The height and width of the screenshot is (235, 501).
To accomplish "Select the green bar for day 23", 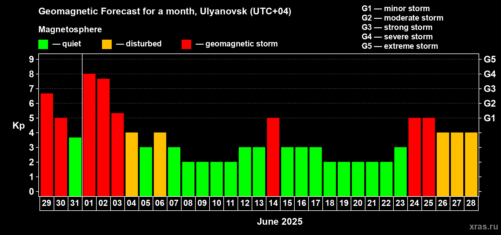I will pyautogui.click(x=401, y=172).
